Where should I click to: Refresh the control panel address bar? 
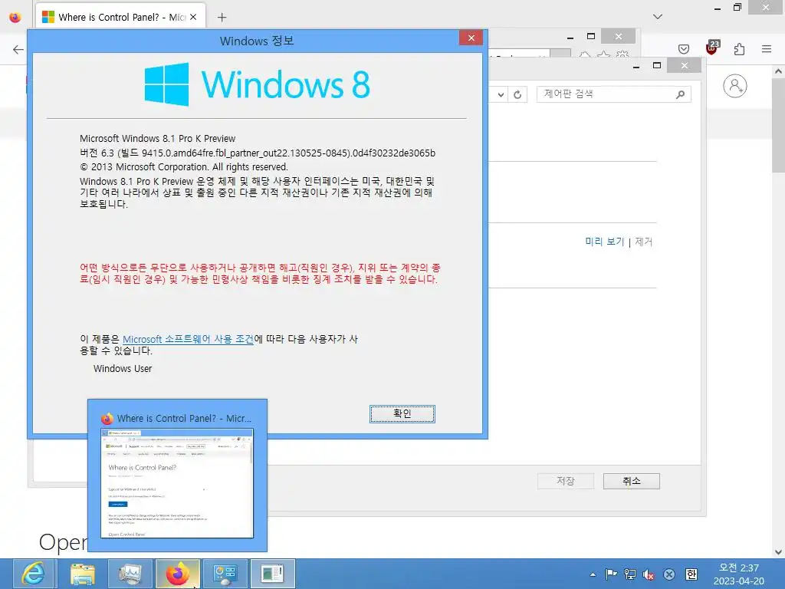tap(517, 94)
